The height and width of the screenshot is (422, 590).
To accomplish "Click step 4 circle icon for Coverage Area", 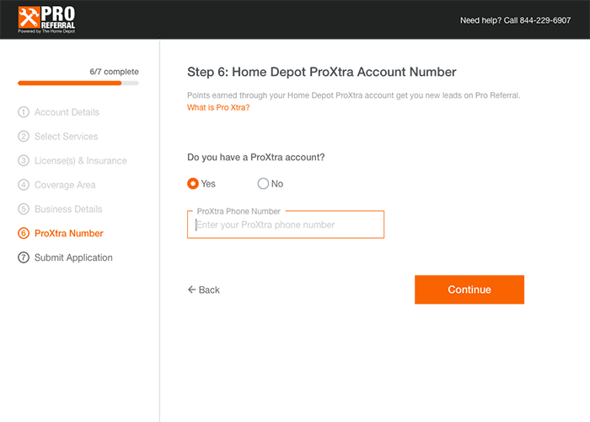I will (x=24, y=185).
